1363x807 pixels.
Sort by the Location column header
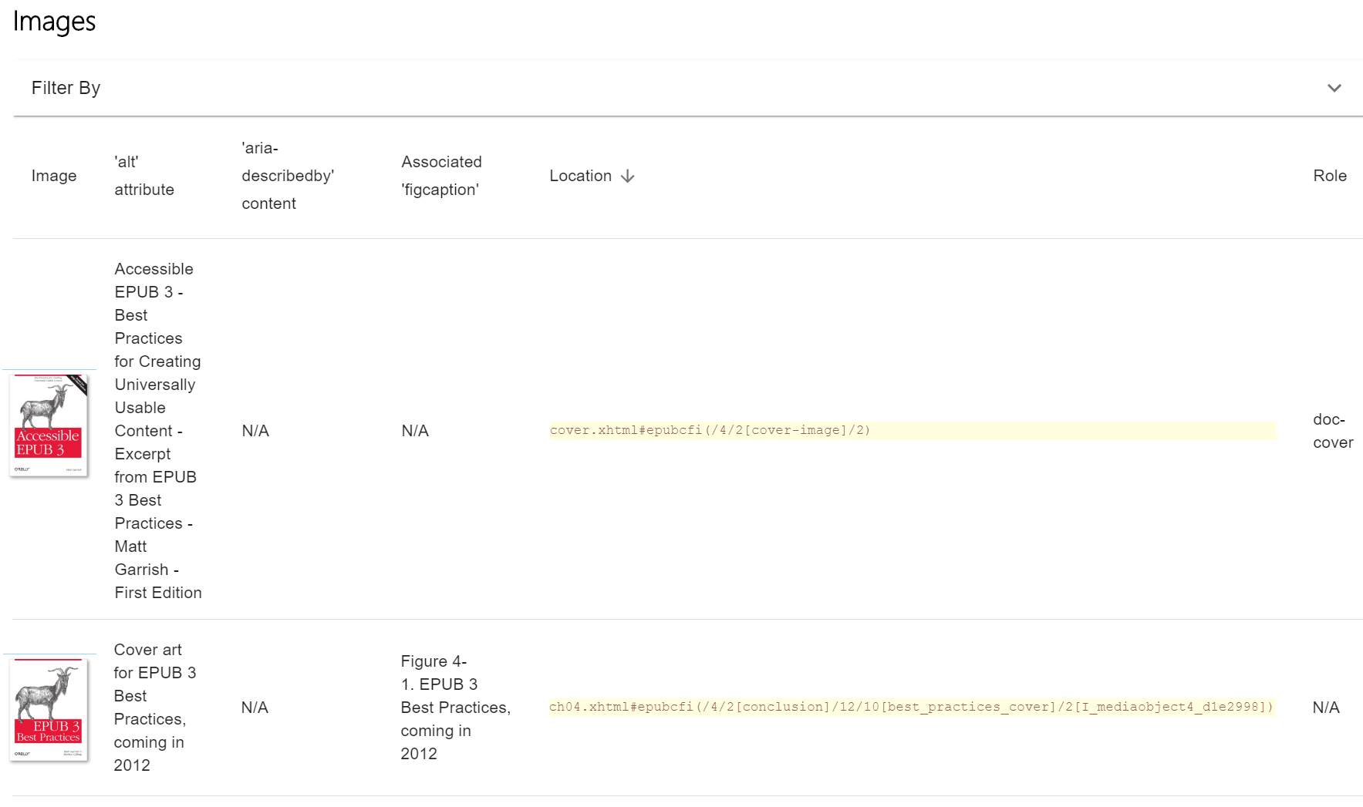pos(580,176)
